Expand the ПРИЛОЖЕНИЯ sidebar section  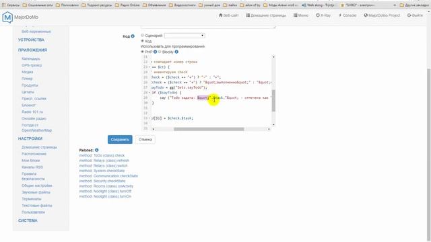click(32, 50)
